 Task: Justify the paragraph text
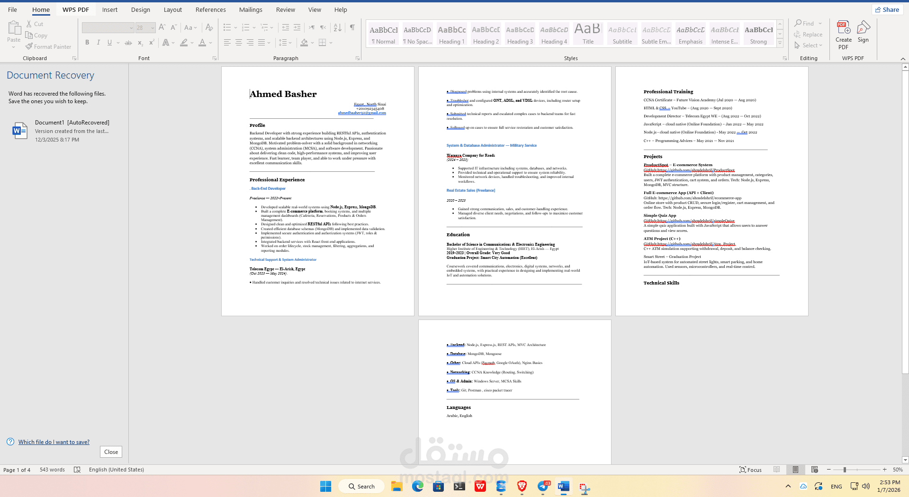click(x=261, y=43)
